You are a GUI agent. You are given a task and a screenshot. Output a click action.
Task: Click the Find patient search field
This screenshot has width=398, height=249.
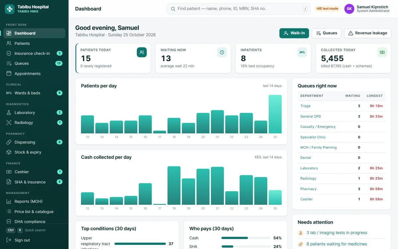point(239,9)
